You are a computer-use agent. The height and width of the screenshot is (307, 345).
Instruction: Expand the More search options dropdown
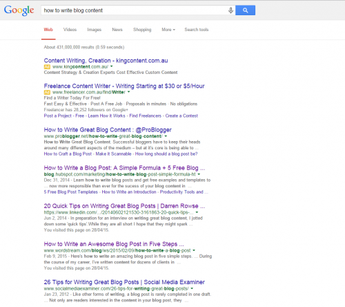click(x=168, y=30)
